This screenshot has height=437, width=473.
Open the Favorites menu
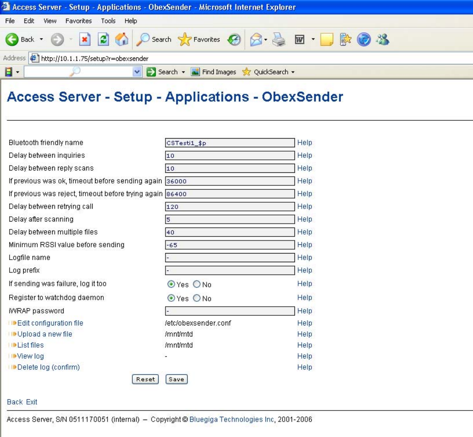tap(78, 21)
